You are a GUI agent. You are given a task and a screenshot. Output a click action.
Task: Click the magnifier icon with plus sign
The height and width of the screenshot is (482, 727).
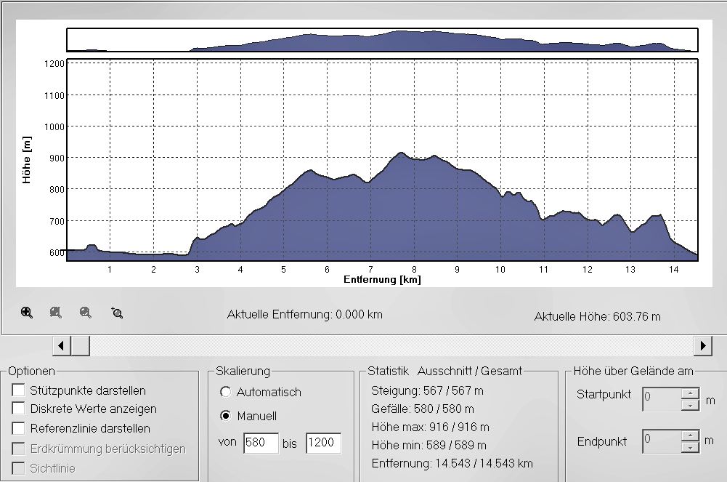pyautogui.click(x=116, y=313)
